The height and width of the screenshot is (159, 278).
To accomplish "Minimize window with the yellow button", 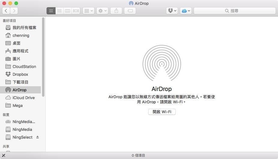I will (x=10, y=3).
